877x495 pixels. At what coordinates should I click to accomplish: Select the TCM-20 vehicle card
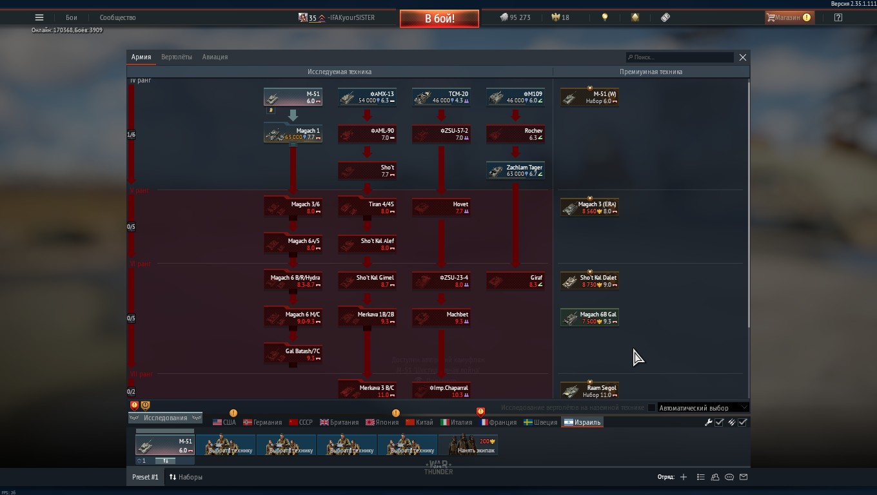(441, 97)
